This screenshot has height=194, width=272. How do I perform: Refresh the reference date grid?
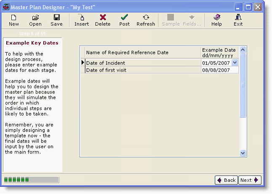pos(146,20)
